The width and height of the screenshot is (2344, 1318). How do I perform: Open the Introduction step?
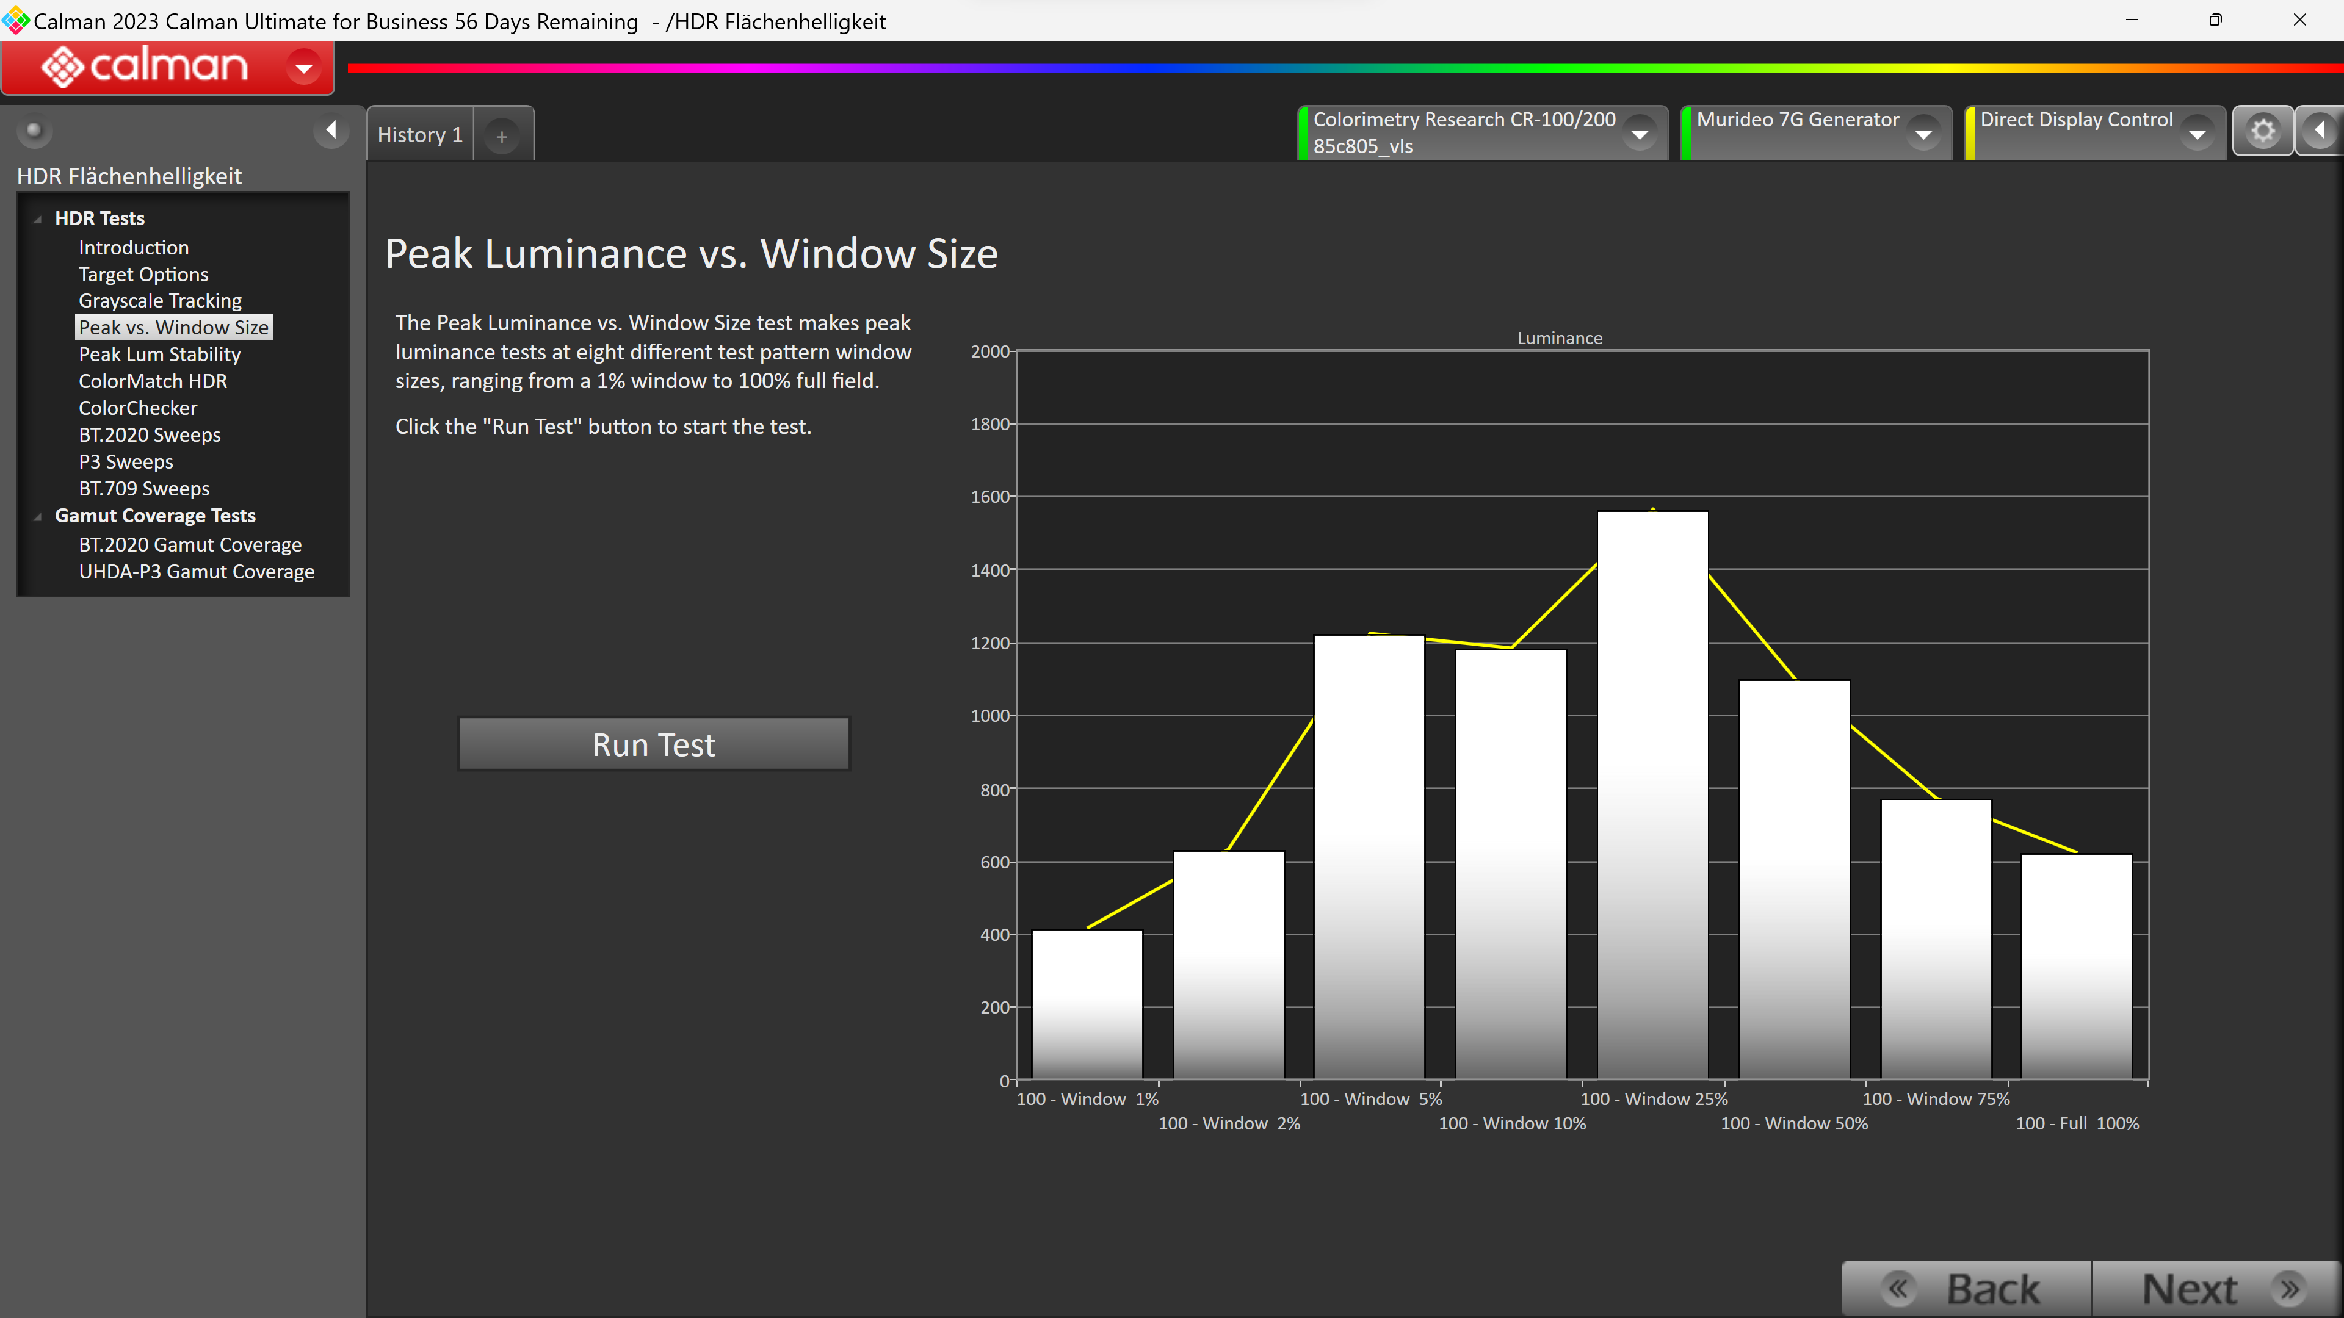point(134,247)
